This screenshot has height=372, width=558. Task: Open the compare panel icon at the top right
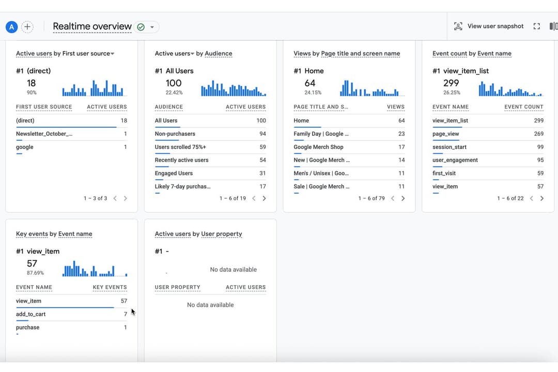(x=553, y=26)
